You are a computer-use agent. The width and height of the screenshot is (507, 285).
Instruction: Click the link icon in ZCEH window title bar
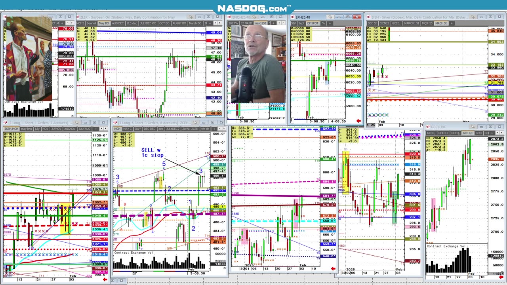[195, 122]
